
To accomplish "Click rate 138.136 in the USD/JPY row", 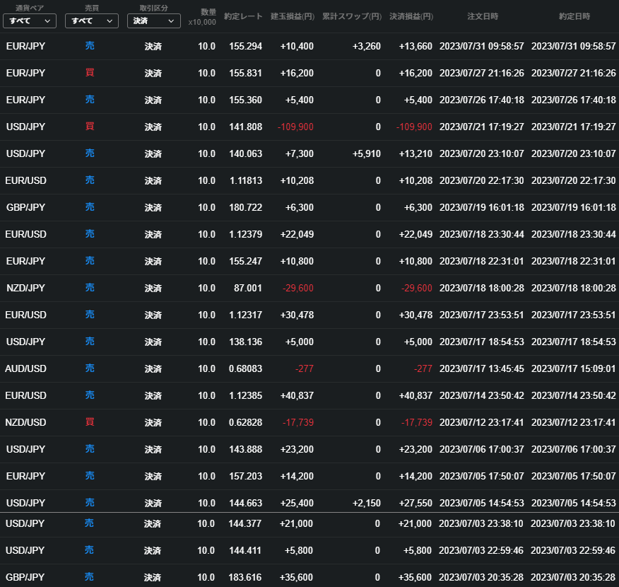I will pos(245,342).
